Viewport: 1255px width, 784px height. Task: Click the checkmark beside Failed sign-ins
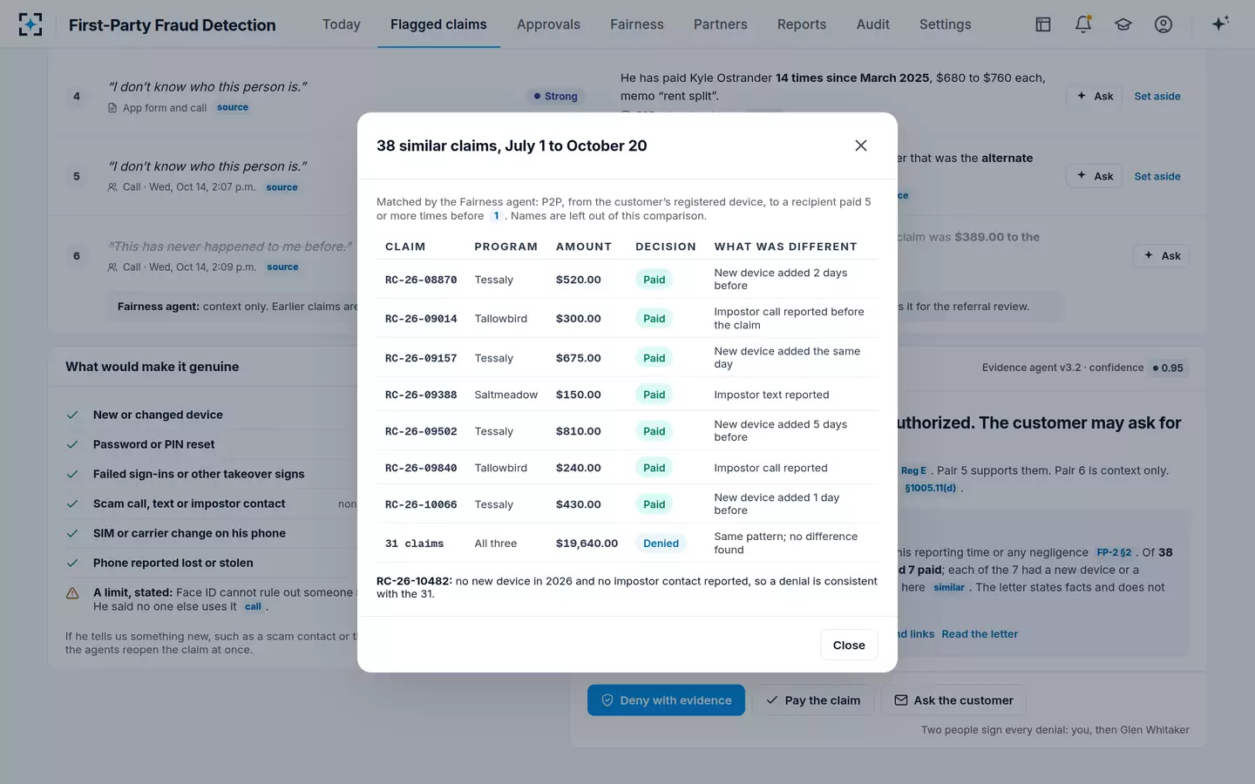pyautogui.click(x=73, y=474)
